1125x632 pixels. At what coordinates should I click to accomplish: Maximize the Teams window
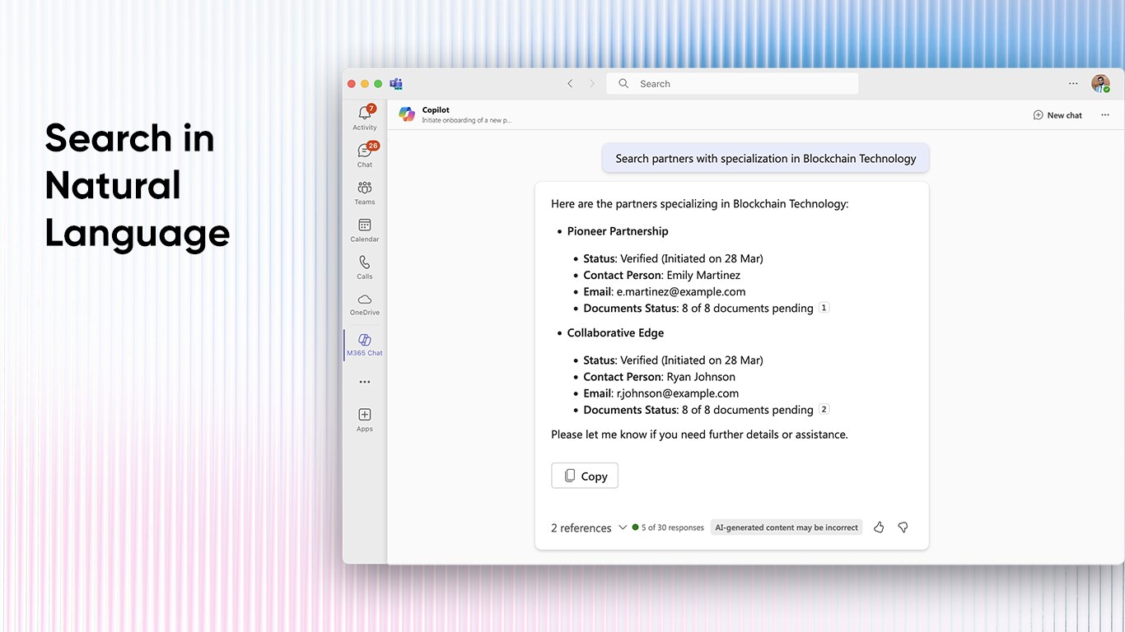[x=378, y=84]
